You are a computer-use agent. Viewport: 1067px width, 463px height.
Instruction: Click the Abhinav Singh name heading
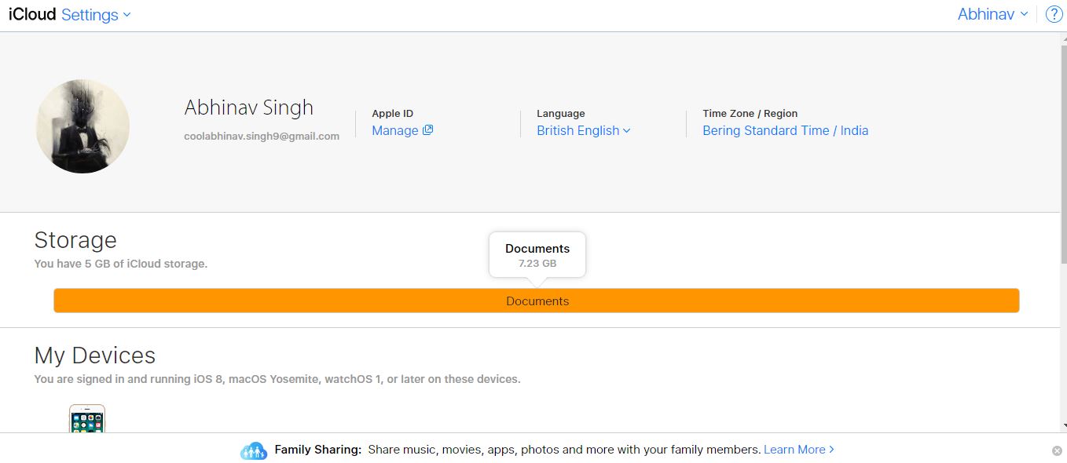pos(249,108)
